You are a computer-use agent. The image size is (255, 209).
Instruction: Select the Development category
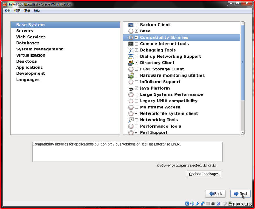tap(65, 74)
